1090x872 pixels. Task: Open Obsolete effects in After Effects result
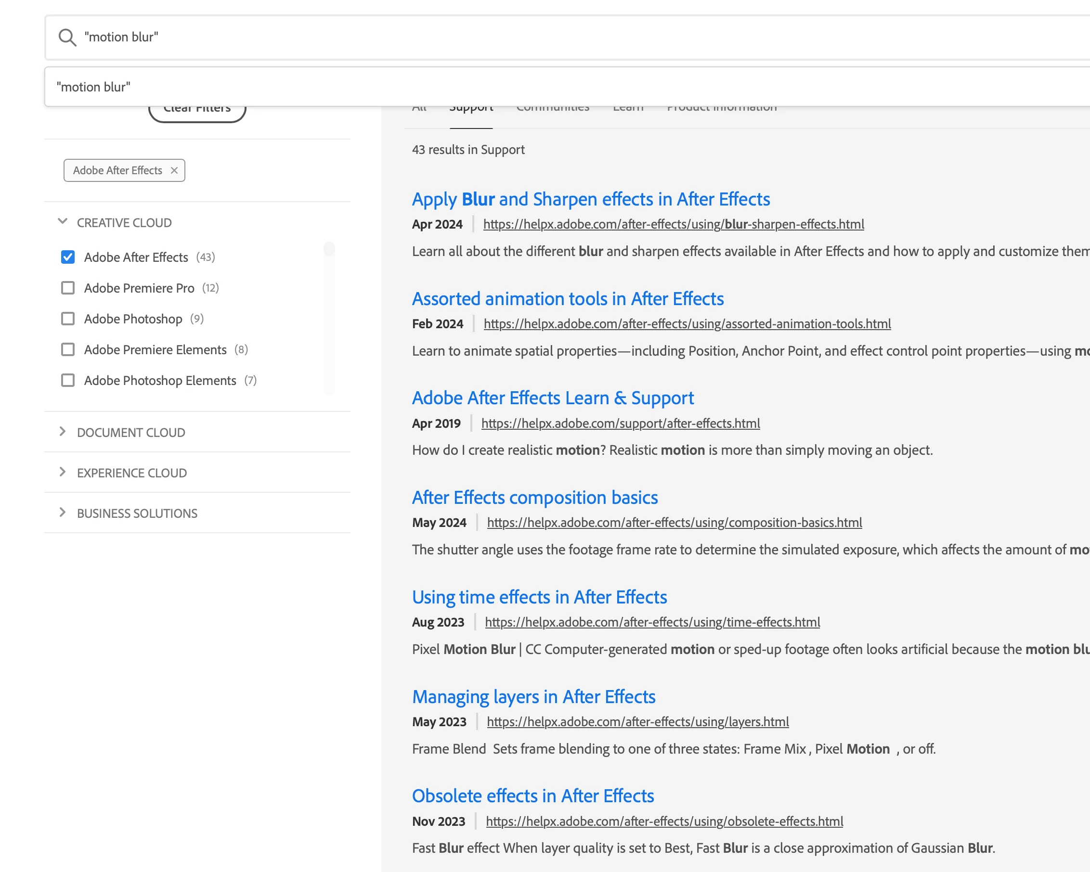point(532,795)
